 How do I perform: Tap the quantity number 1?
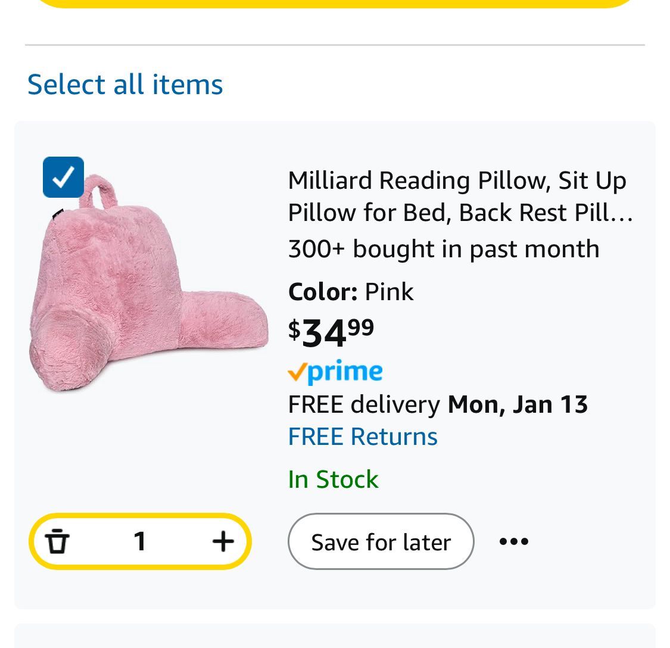140,541
